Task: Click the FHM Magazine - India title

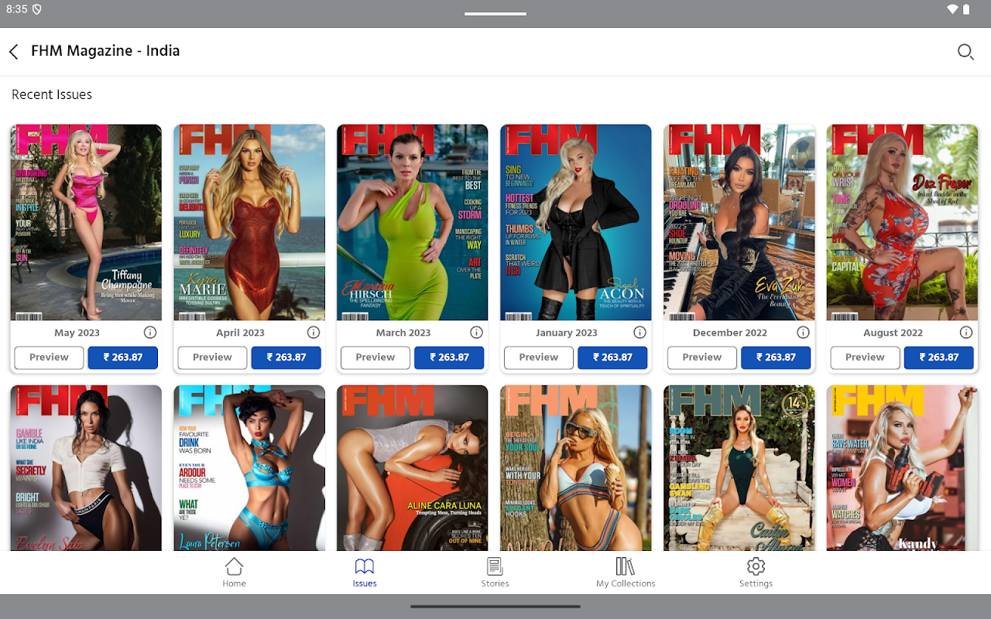Action: point(105,51)
